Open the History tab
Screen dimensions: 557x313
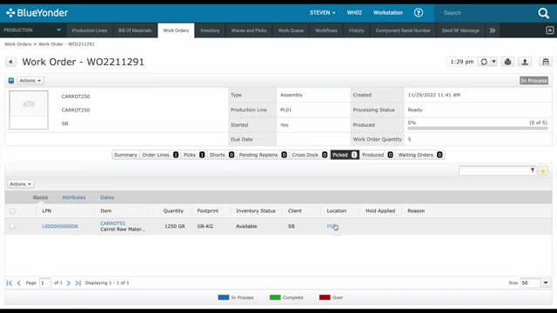tap(356, 30)
